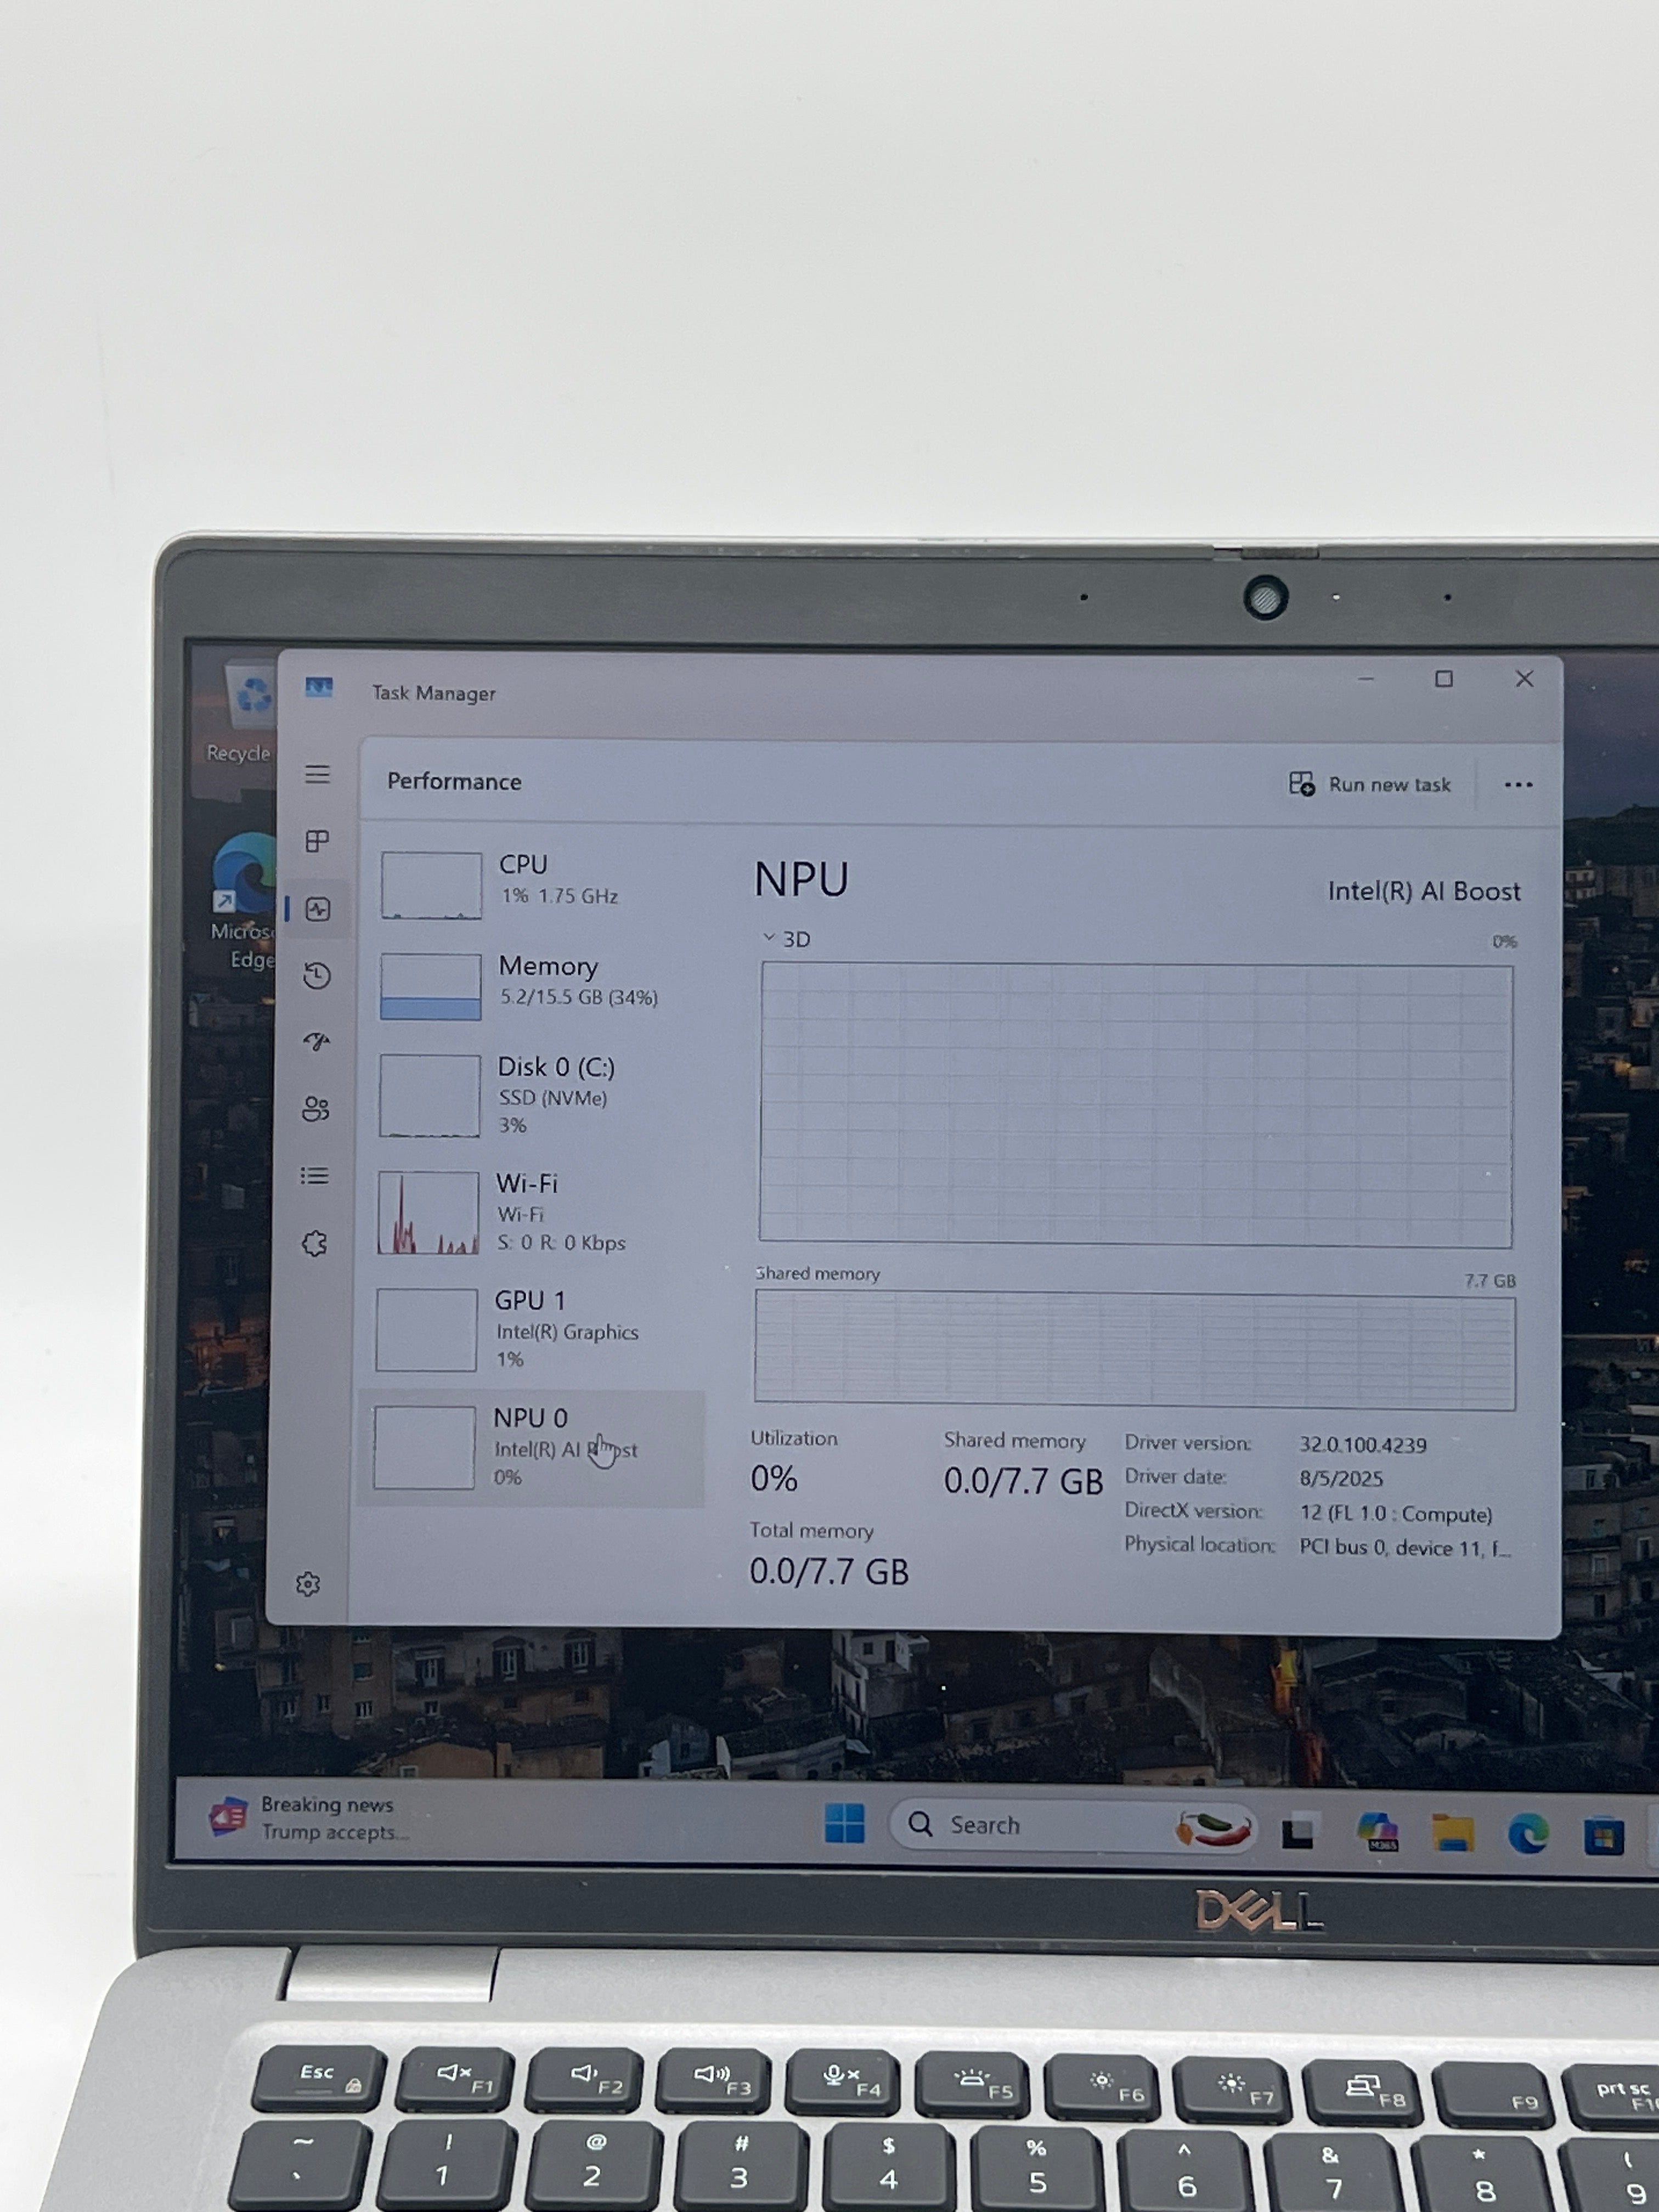The height and width of the screenshot is (2212, 1659).
Task: Click the Task Manager title bar app icon
Action: coord(319,688)
